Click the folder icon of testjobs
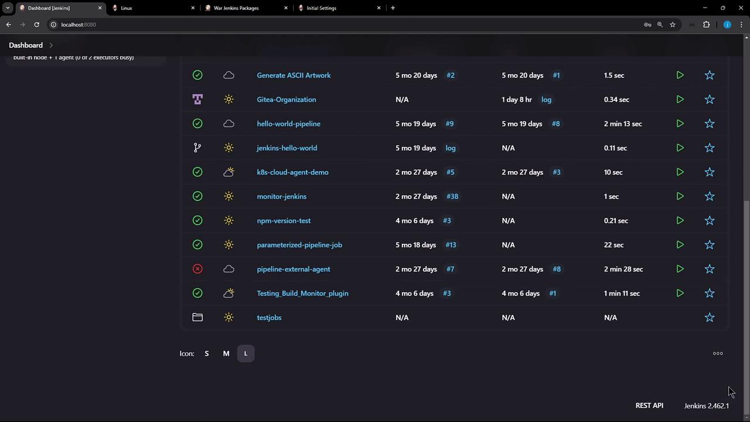750x422 pixels. click(x=197, y=318)
